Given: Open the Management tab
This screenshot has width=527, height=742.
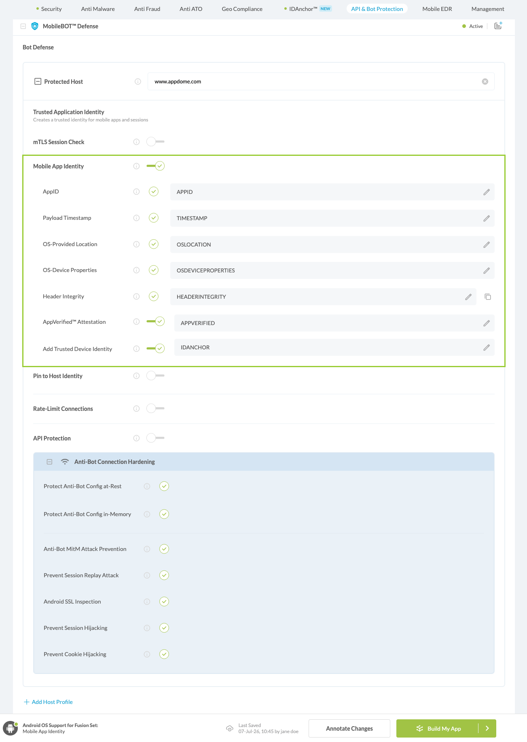Looking at the screenshot, I should pos(488,9).
